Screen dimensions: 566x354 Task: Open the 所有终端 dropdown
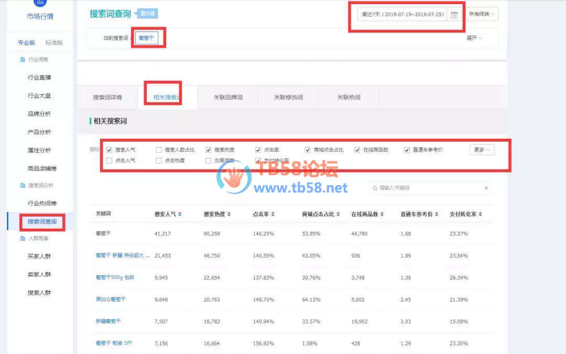click(482, 14)
